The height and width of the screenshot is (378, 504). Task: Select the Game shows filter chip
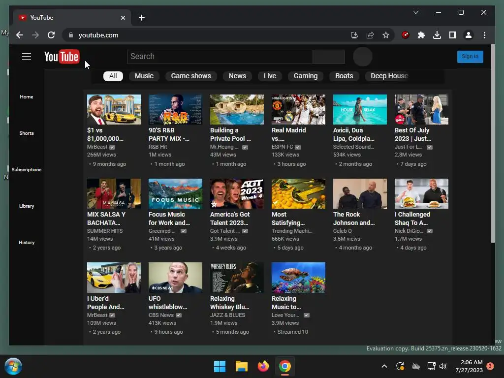(x=191, y=76)
